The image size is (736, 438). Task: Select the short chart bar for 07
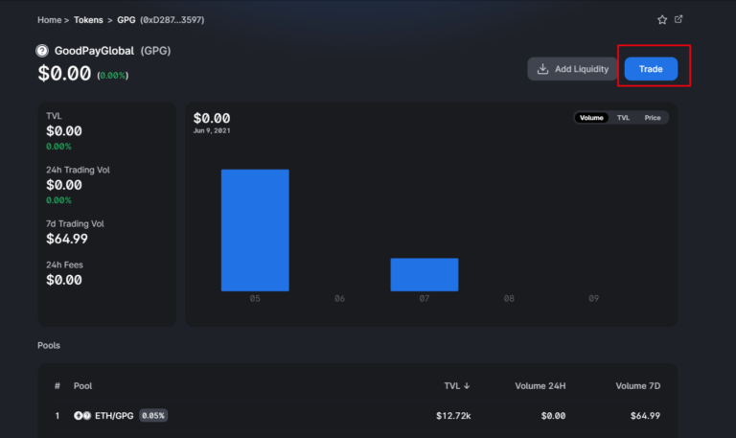click(x=424, y=274)
